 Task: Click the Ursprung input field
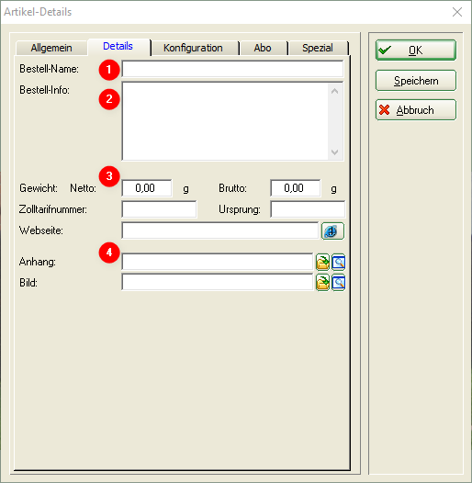[x=308, y=209]
